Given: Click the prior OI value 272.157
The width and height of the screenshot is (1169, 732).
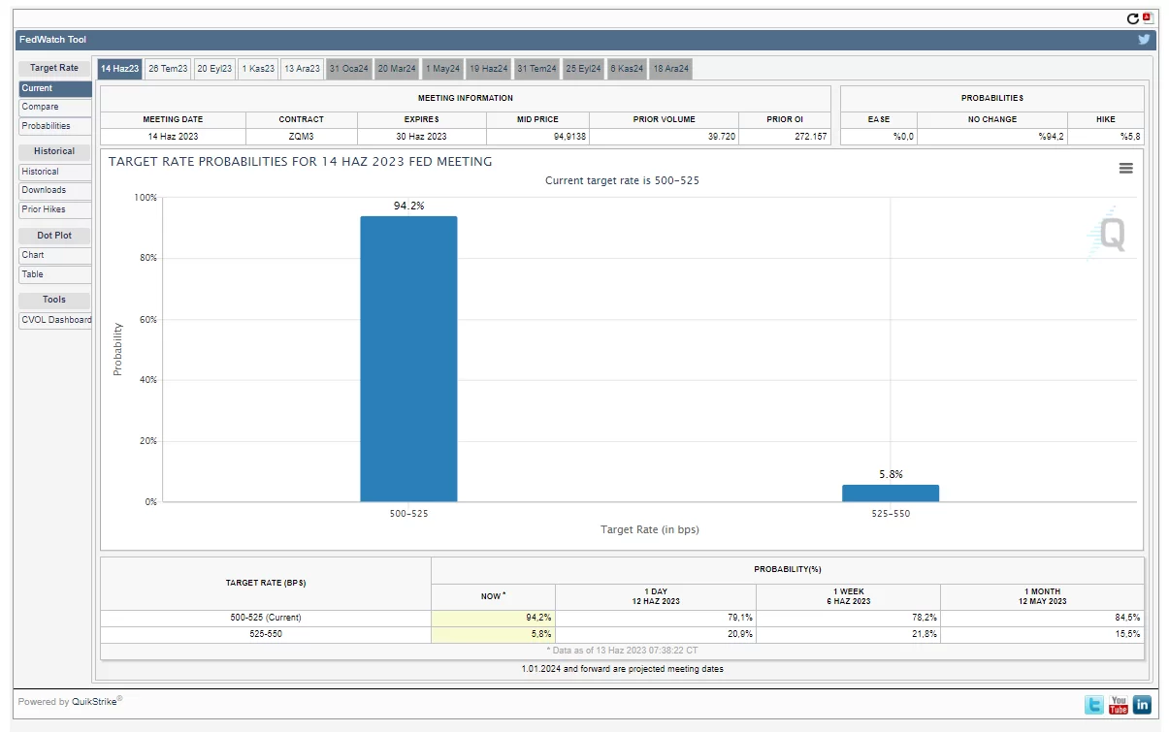Looking at the screenshot, I should tap(785, 137).
